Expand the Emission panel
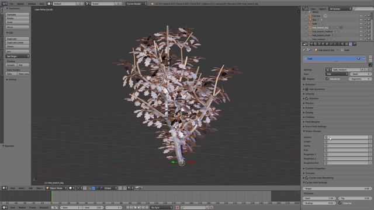Viewport: 374px width, 210px height. click(310, 85)
